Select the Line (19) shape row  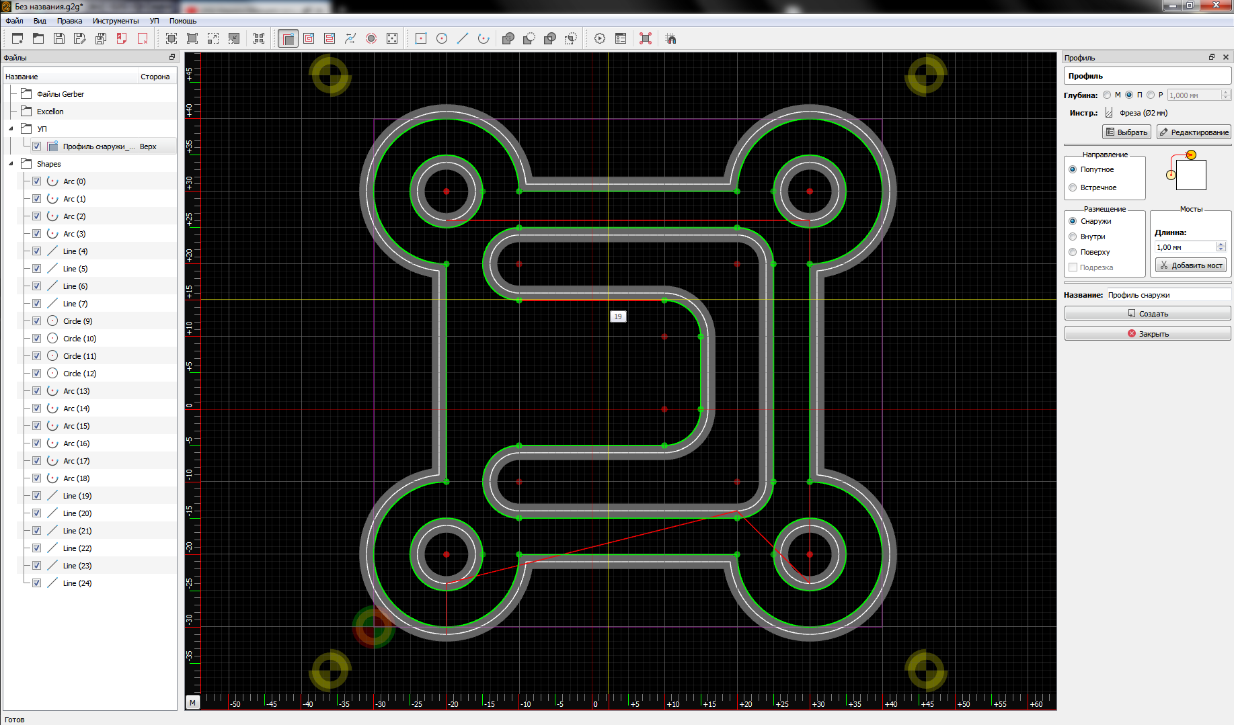coord(90,496)
